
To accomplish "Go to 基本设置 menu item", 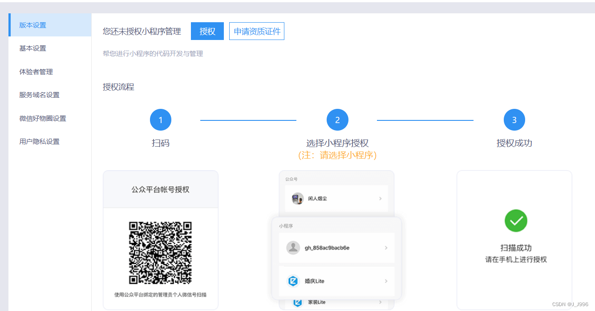I will pyautogui.click(x=50, y=48).
